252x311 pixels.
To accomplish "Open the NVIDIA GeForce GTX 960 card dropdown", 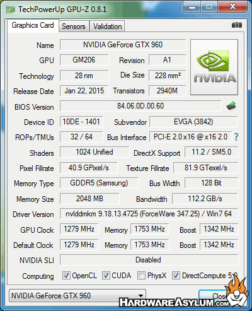I will [x=77, y=296].
